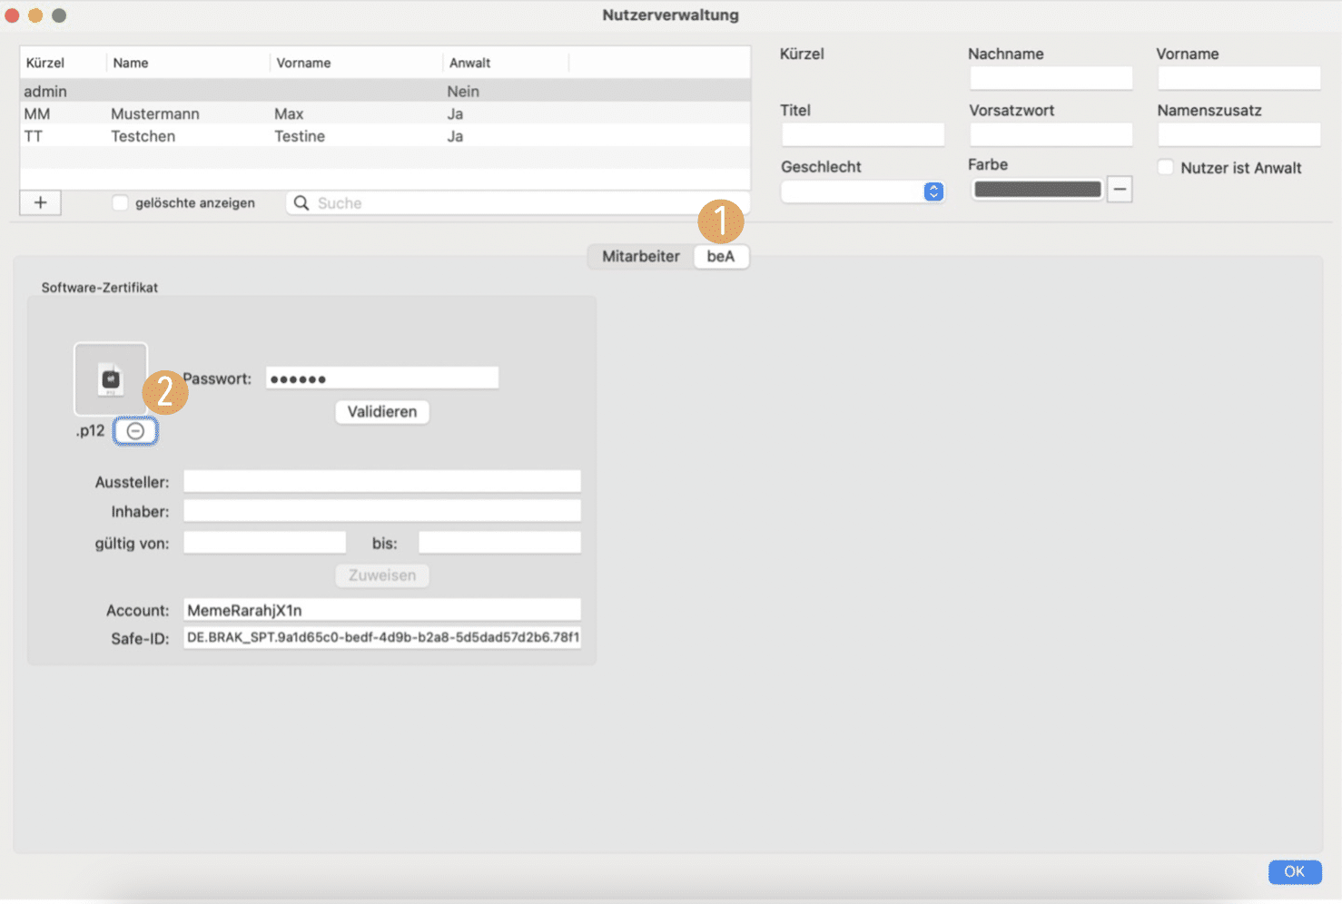Click the .p12 certificate file icon
The image size is (1342, 904).
coord(111,379)
